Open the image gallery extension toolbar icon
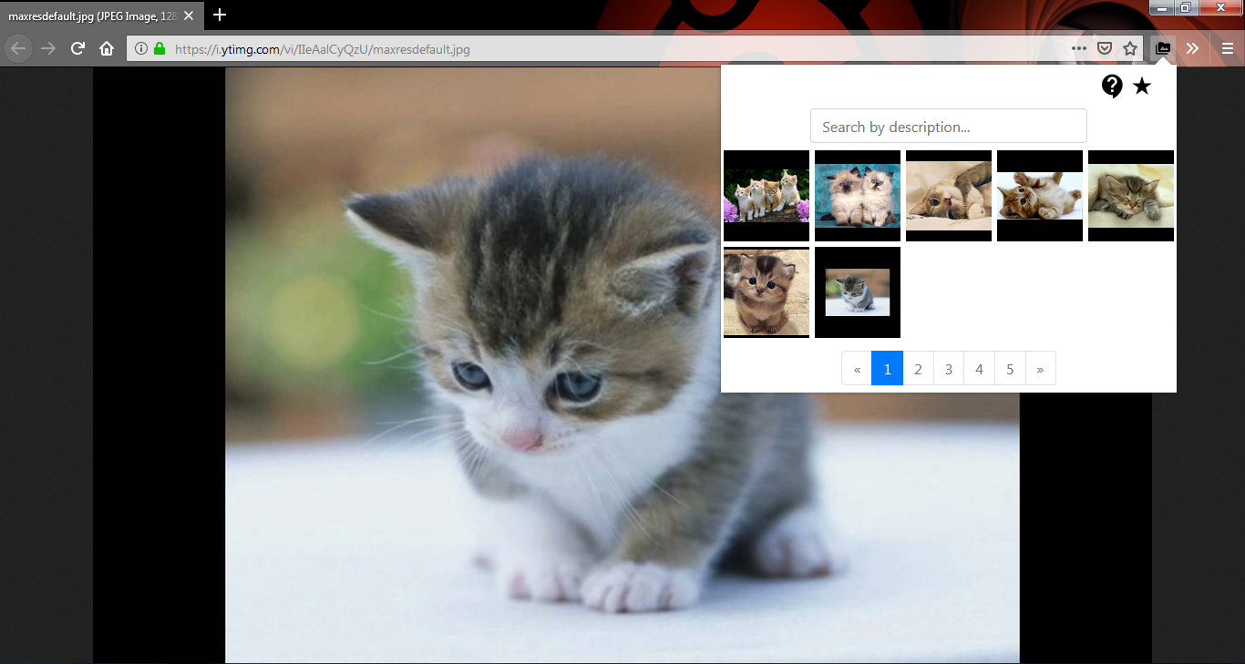Screen dimensions: 1245x664 click(x=1163, y=48)
